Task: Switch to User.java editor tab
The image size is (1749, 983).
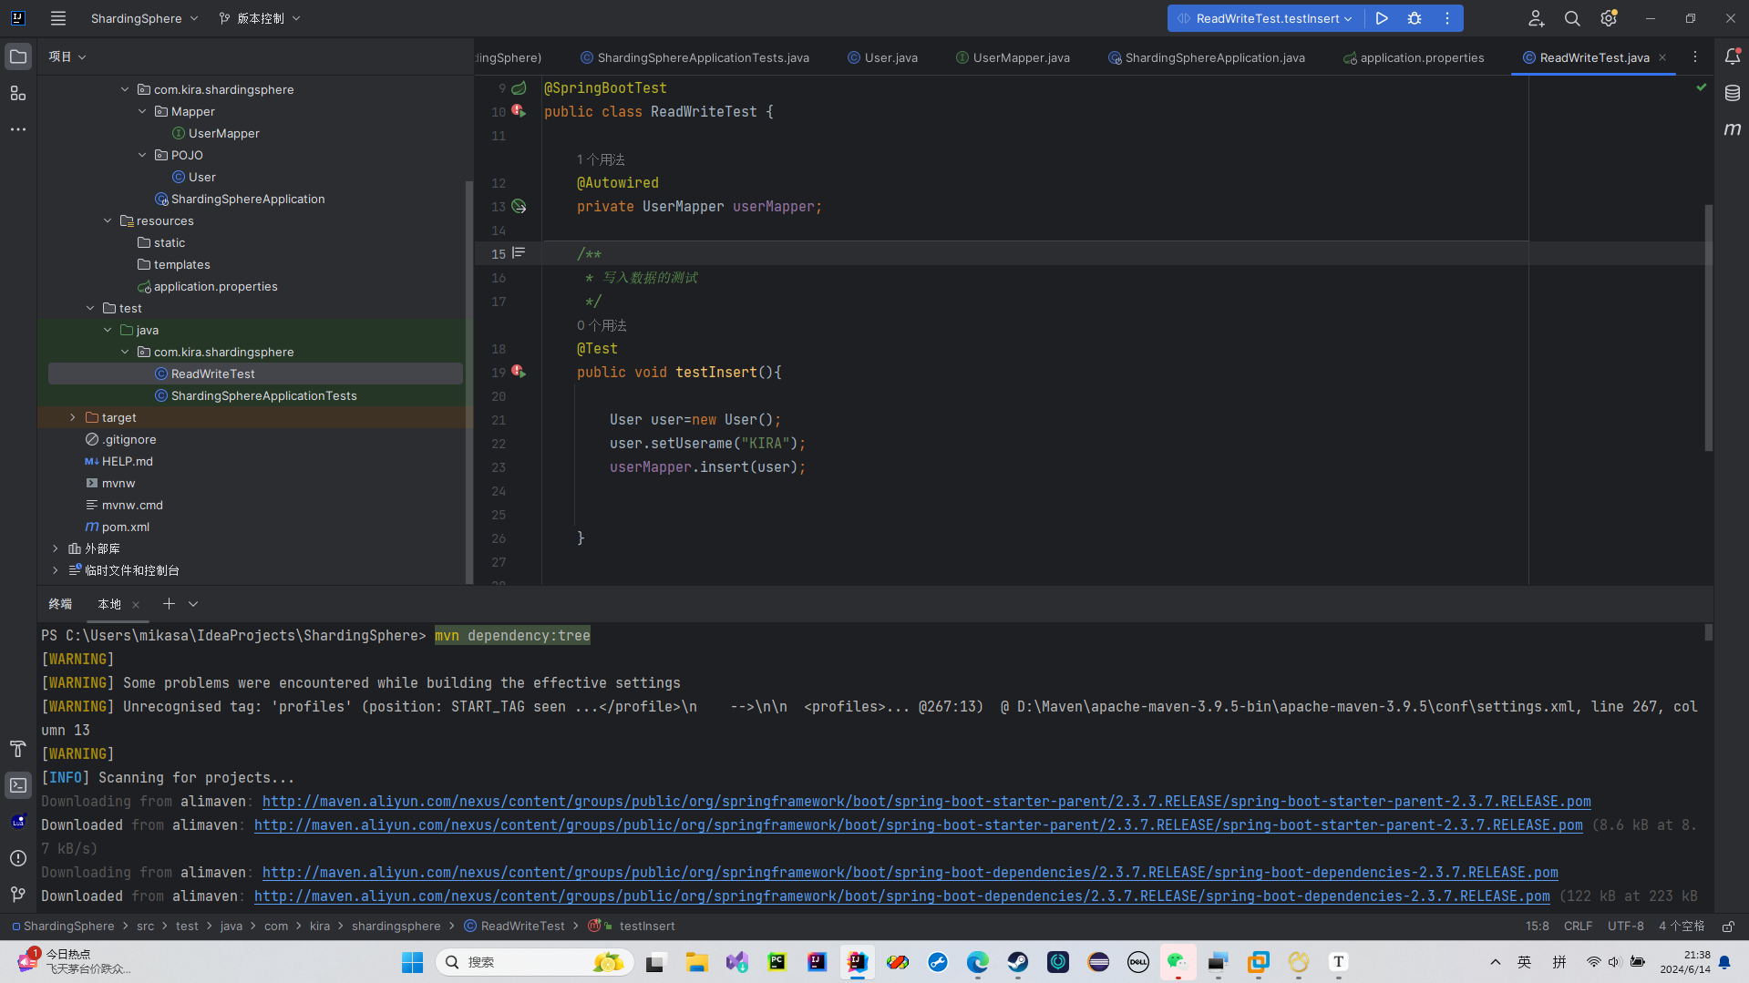Action: click(882, 57)
